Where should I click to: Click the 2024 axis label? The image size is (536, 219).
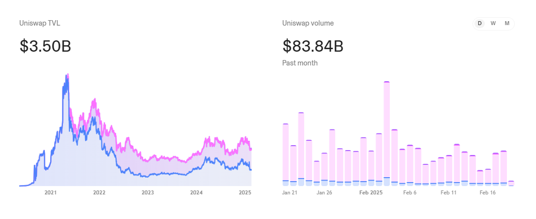tap(196, 193)
